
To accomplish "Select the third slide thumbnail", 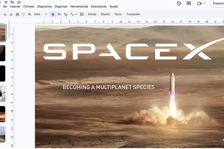I will point(3,73).
